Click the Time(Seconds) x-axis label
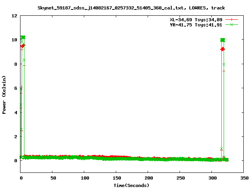The image size is (252, 189). 131,185
